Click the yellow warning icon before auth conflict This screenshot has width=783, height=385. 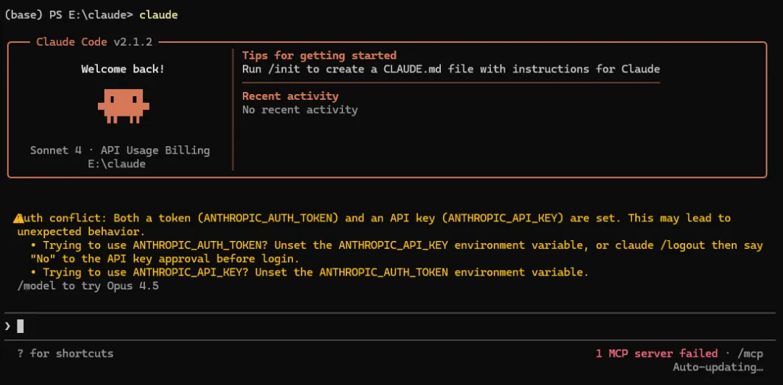pos(19,218)
